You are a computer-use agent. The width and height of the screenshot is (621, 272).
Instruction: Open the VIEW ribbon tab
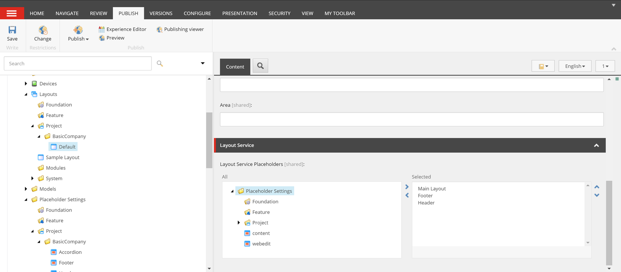pyautogui.click(x=307, y=13)
